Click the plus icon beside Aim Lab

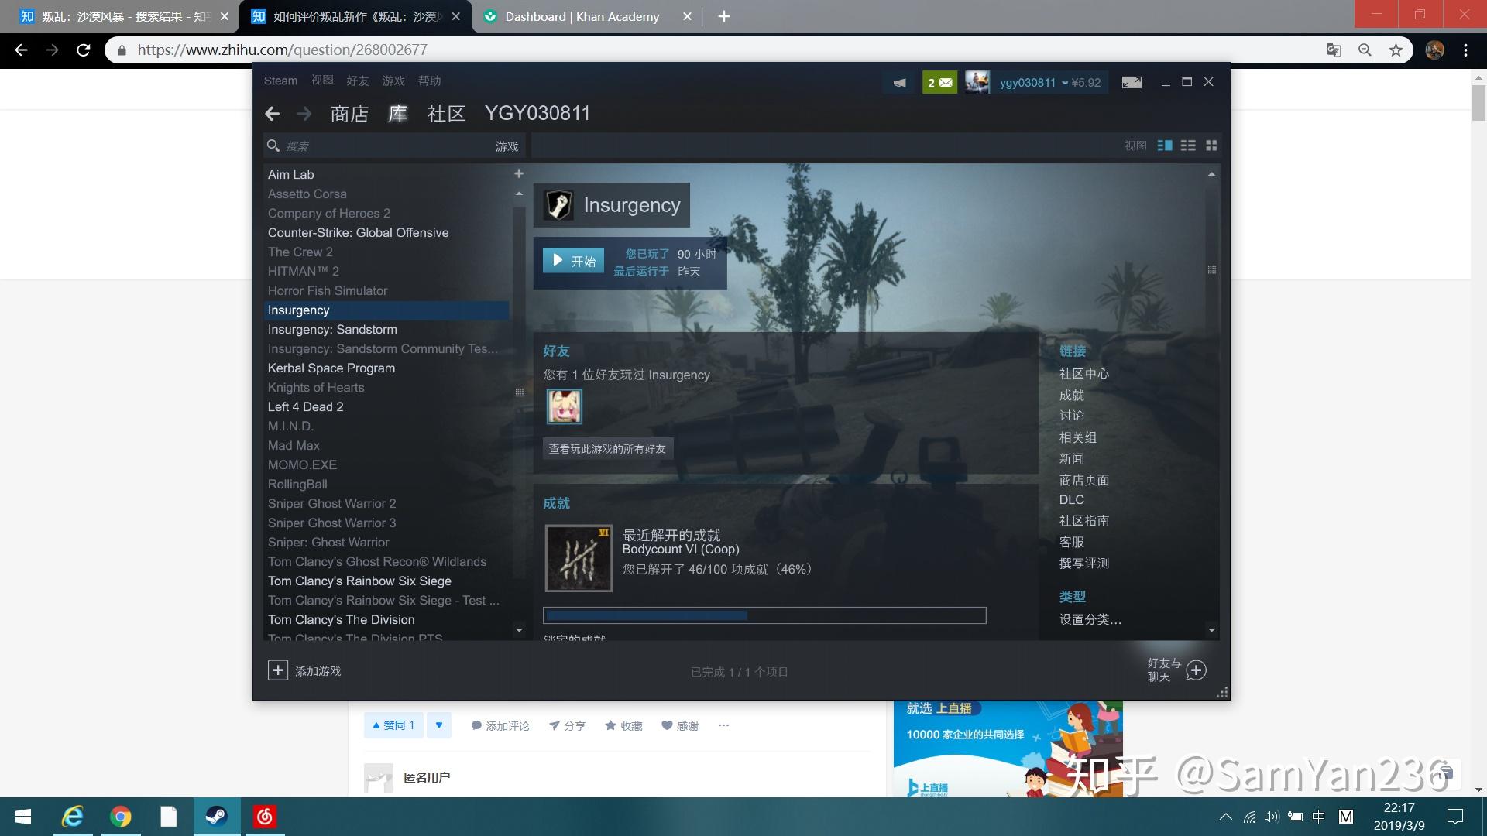[519, 174]
